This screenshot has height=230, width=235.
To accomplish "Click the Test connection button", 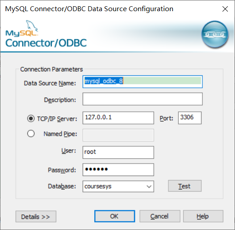I will [x=185, y=186].
